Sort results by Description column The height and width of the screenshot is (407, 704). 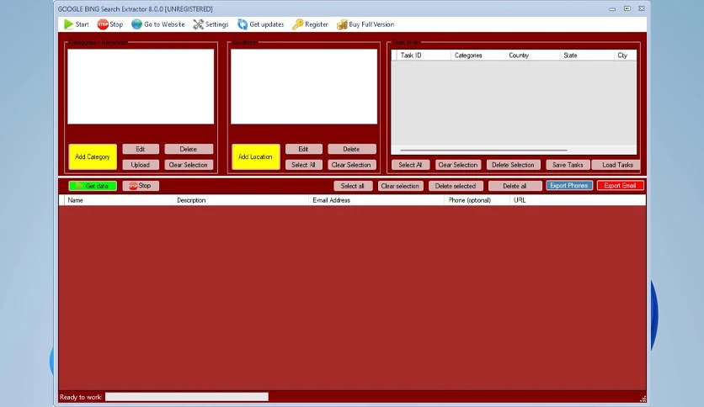point(241,200)
